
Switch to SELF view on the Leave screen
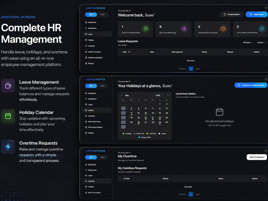tap(91, 14)
